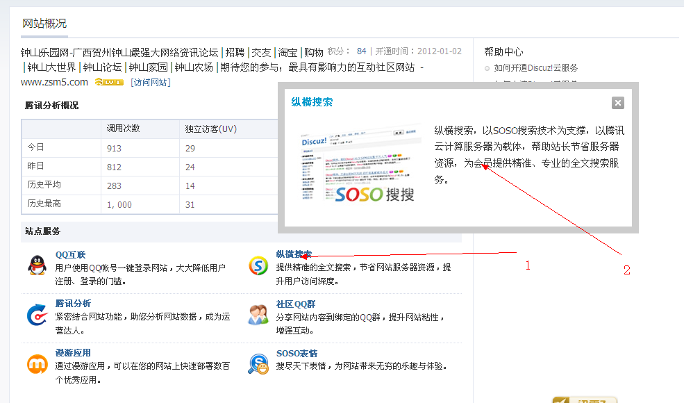Click the 腾讯分析概况 section heading

point(51,106)
